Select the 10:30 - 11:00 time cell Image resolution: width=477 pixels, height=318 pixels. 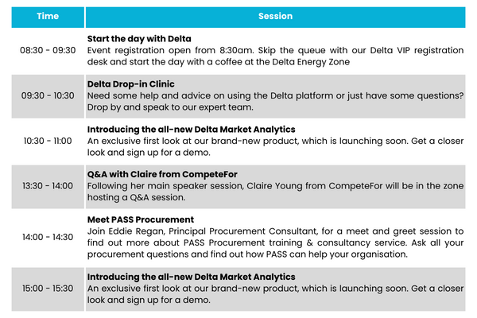click(x=48, y=141)
